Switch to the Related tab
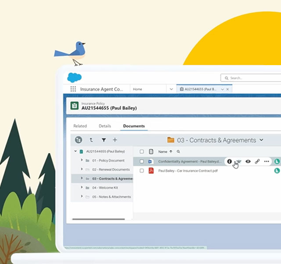 [80, 126]
